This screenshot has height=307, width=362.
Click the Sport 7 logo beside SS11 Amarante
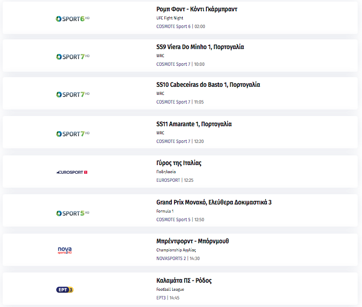(73, 134)
